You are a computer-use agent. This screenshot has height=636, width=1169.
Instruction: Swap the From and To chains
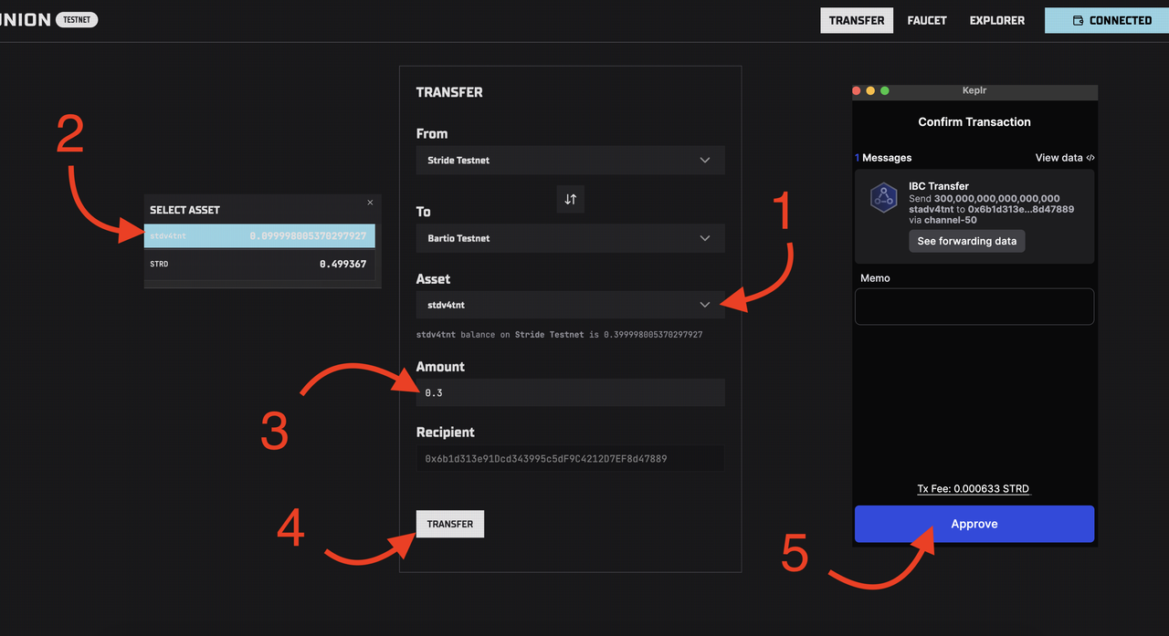point(570,199)
